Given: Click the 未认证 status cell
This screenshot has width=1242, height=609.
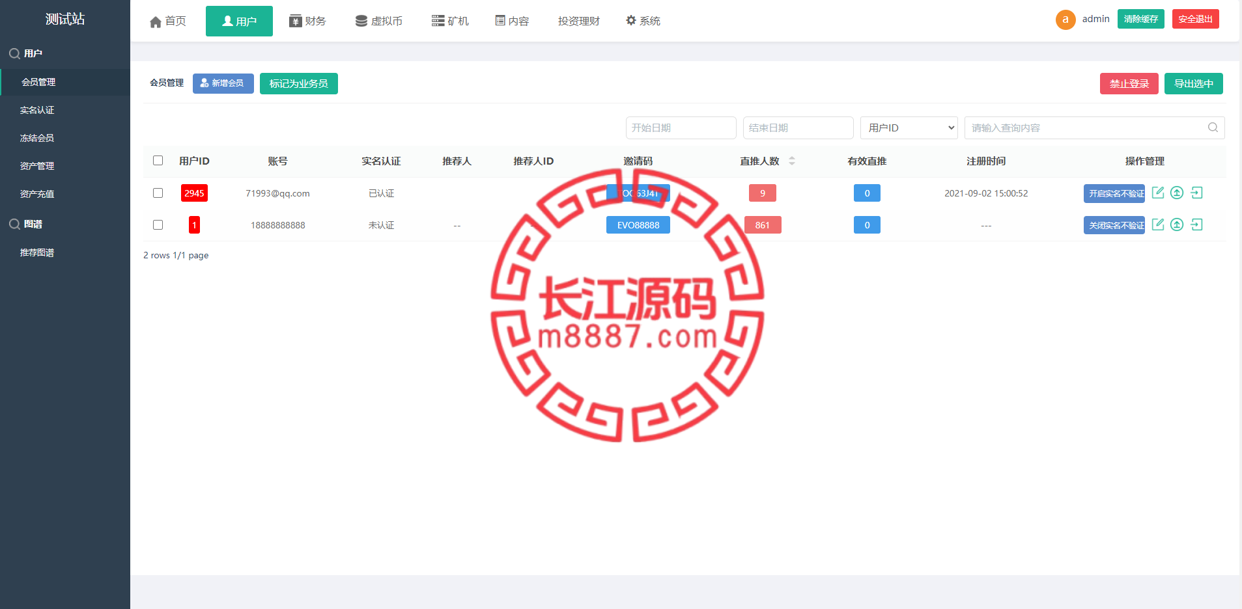Looking at the screenshot, I should click(x=381, y=225).
